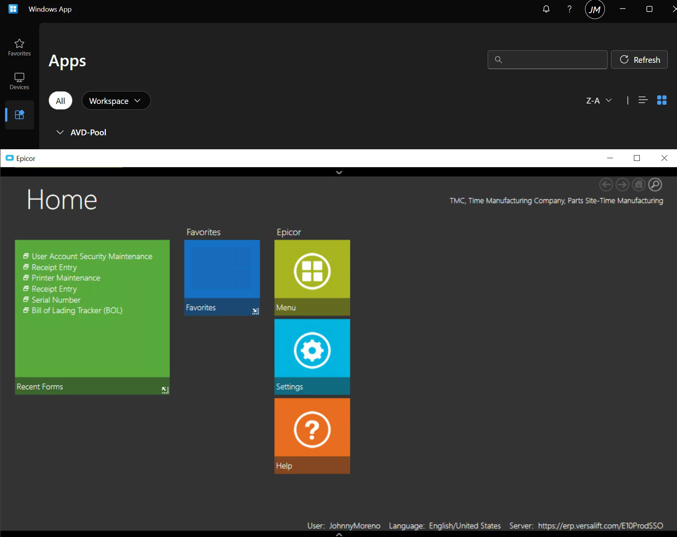
Task: Select the All filter pill
Action: tap(61, 101)
